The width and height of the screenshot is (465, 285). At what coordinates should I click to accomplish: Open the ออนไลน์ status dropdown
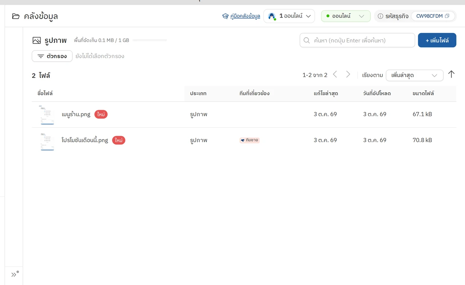click(346, 16)
